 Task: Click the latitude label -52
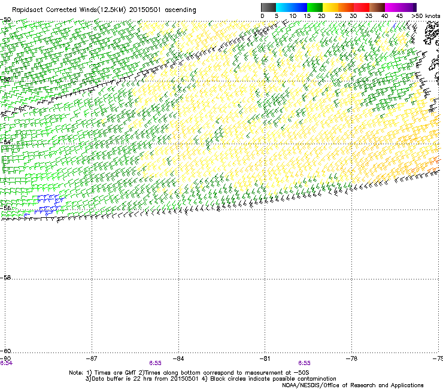[x=5, y=80]
